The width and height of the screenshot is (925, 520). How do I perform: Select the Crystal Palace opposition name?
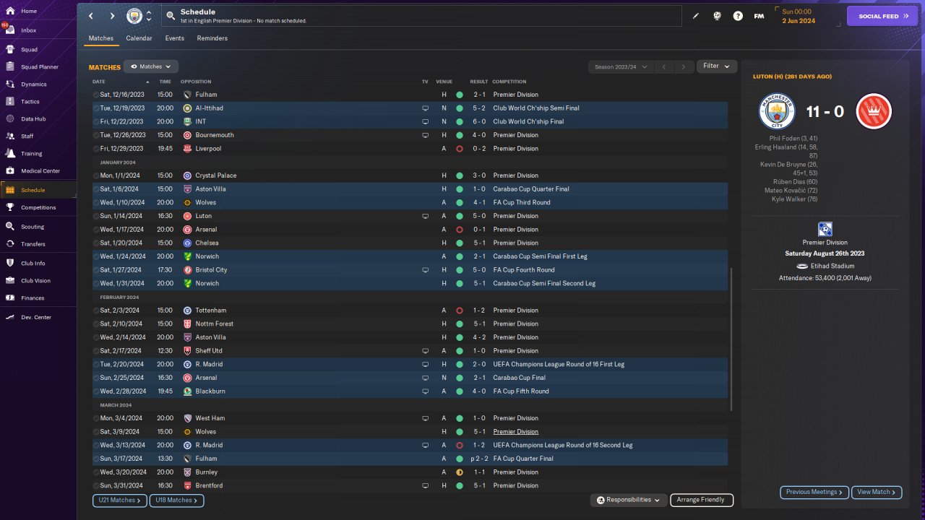[216, 175]
